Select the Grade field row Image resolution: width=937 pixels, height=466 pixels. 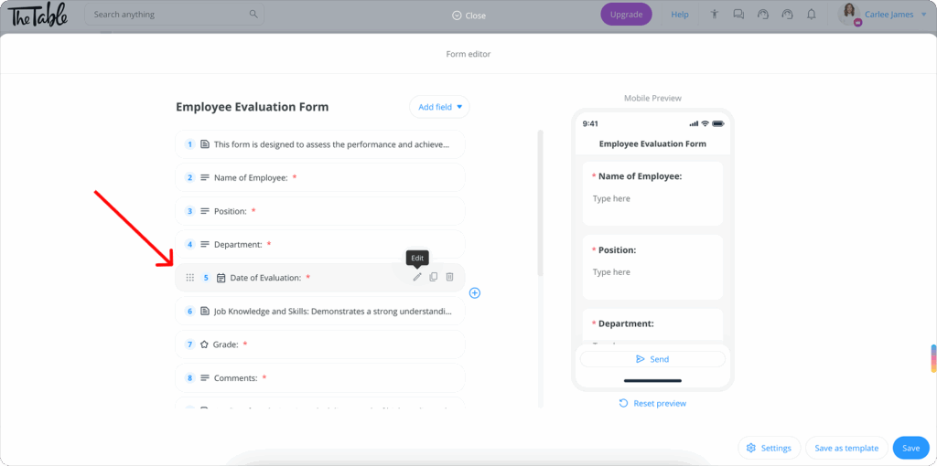point(319,344)
